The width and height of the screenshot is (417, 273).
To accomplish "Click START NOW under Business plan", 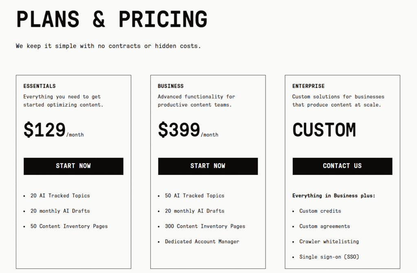I will point(208,166).
